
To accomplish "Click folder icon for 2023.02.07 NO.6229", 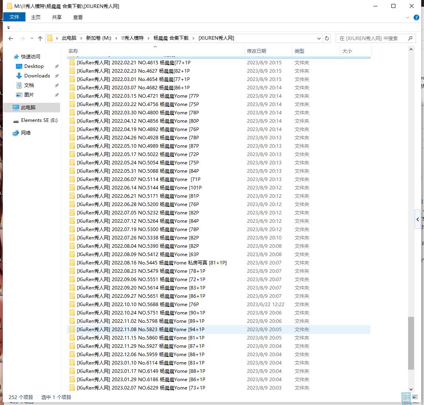I will click(72, 388).
